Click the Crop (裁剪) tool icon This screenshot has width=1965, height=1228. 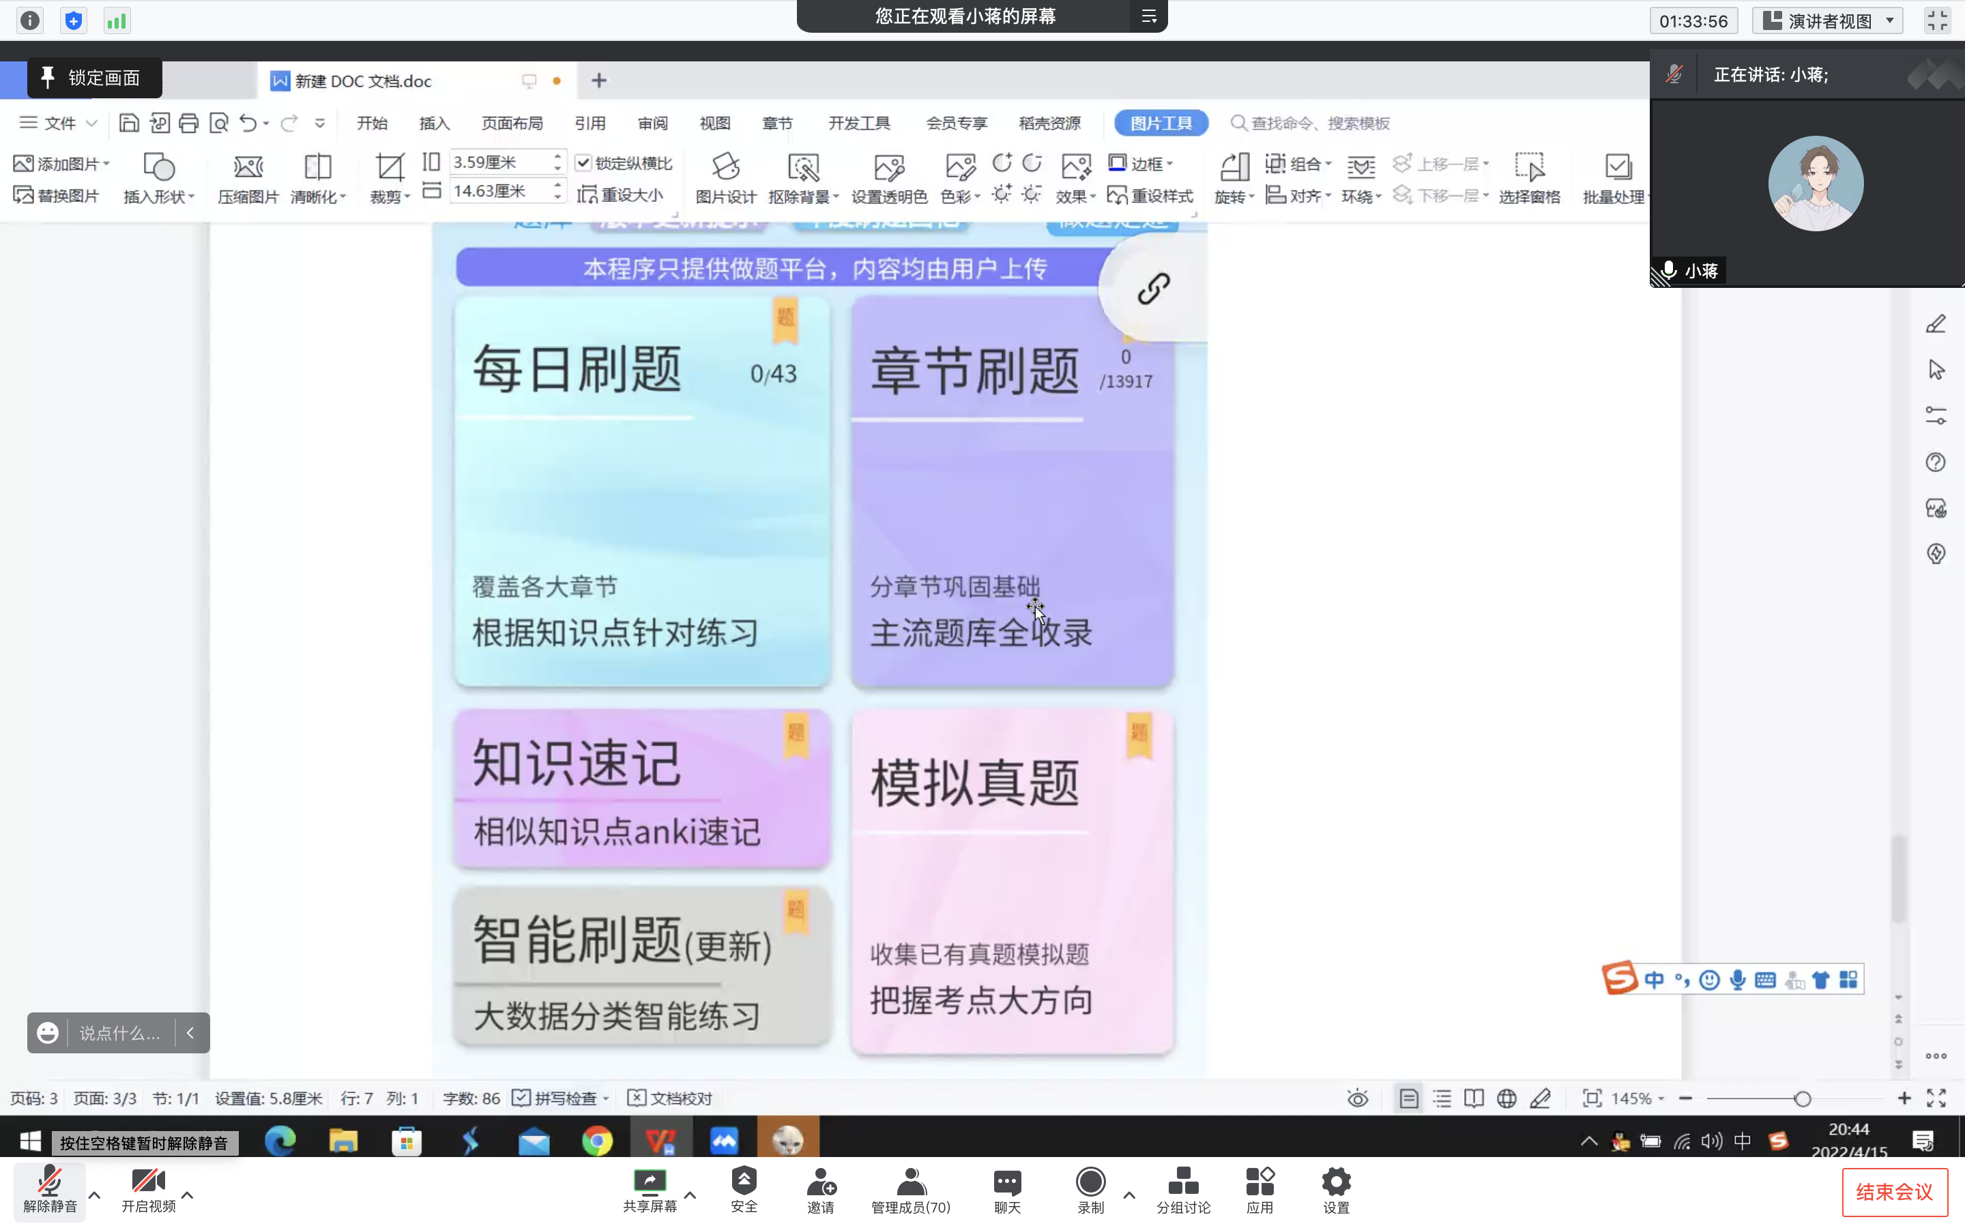click(x=389, y=167)
